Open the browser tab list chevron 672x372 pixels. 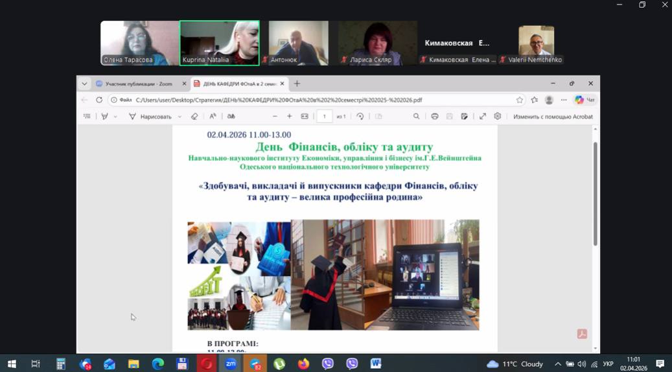(x=84, y=84)
